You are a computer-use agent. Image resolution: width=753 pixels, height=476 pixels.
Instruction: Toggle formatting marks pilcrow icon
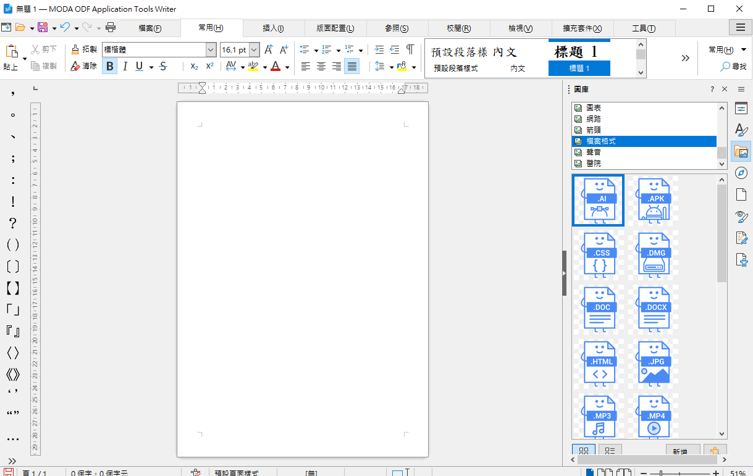pyautogui.click(x=410, y=50)
